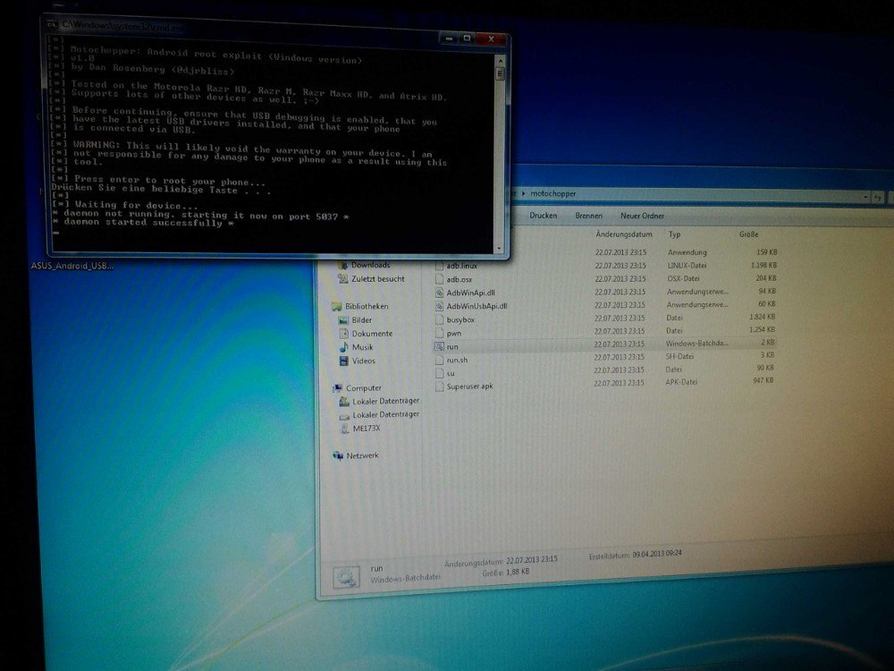Click the motochopper breadcrumb in address bar
This screenshot has width=894, height=671.
553,193
